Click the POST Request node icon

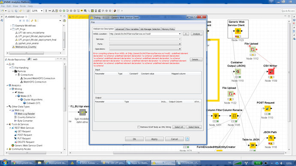coord(268,108)
